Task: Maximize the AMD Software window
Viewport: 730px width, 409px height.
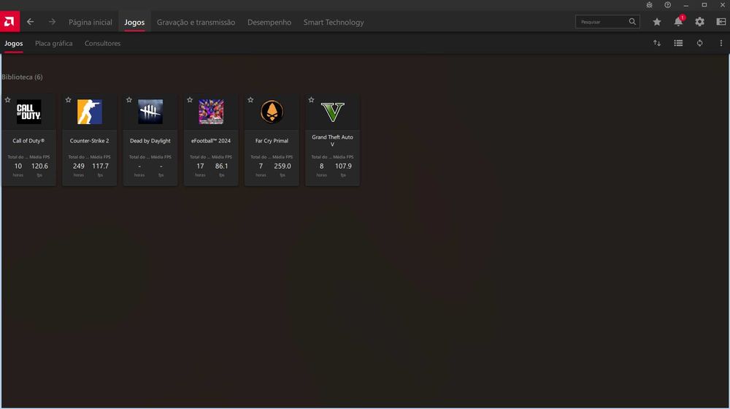Action: coord(704,4)
